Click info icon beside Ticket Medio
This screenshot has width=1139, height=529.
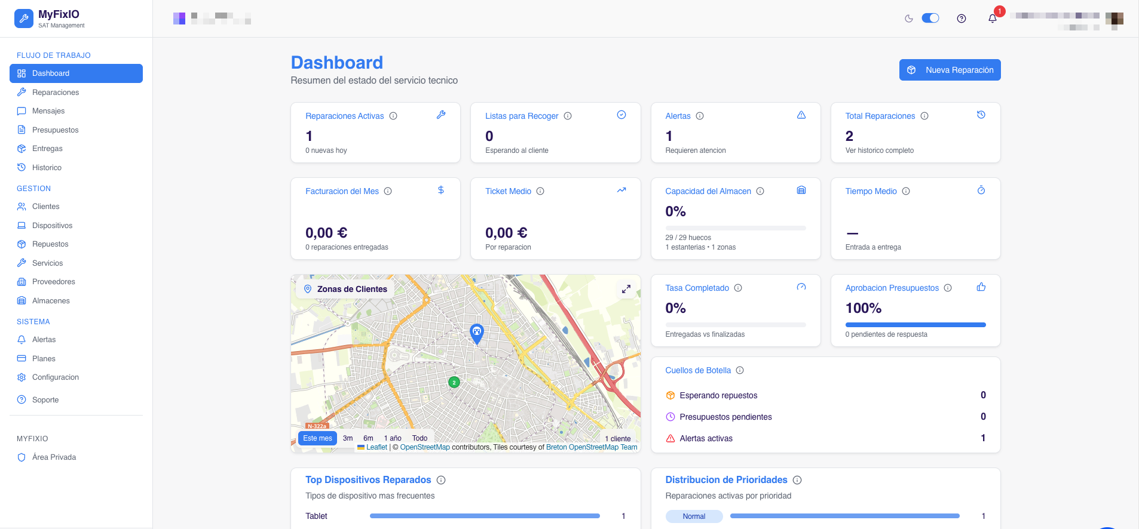[x=540, y=191]
